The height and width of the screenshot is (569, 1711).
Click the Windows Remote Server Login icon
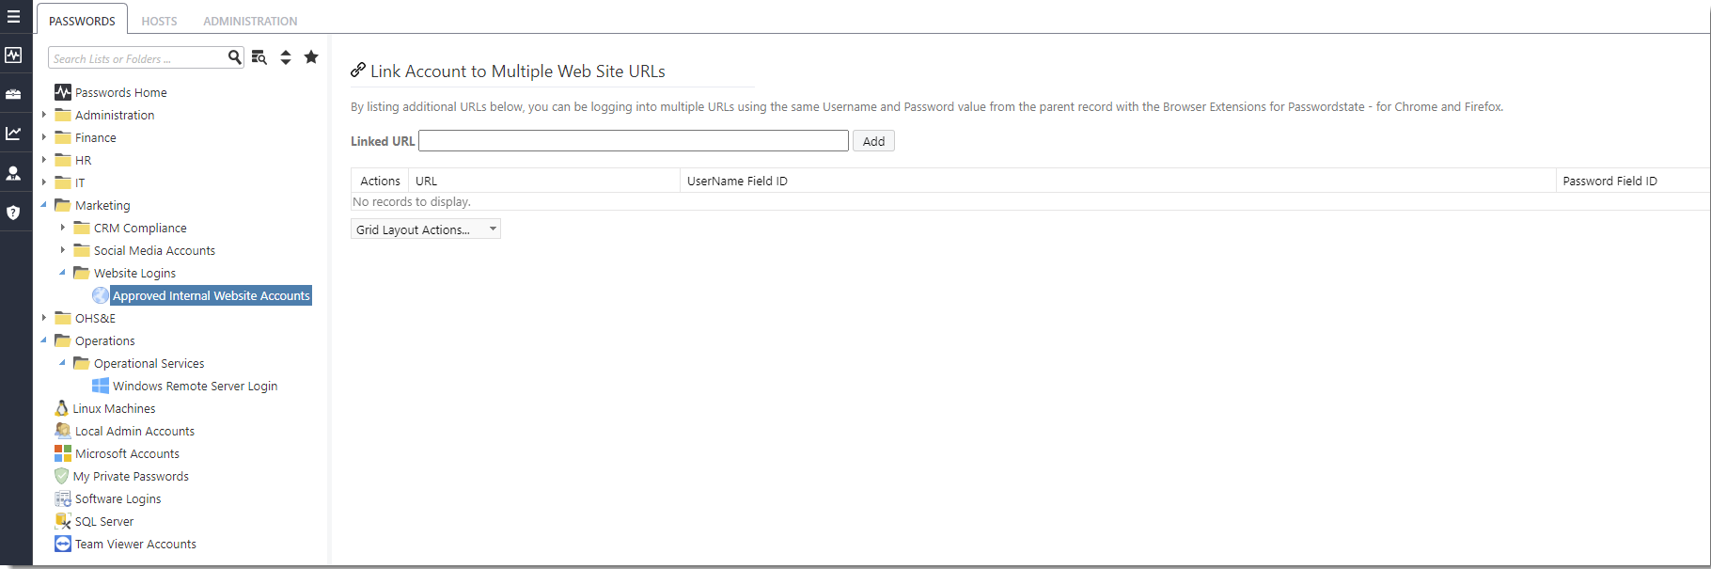[x=101, y=386]
